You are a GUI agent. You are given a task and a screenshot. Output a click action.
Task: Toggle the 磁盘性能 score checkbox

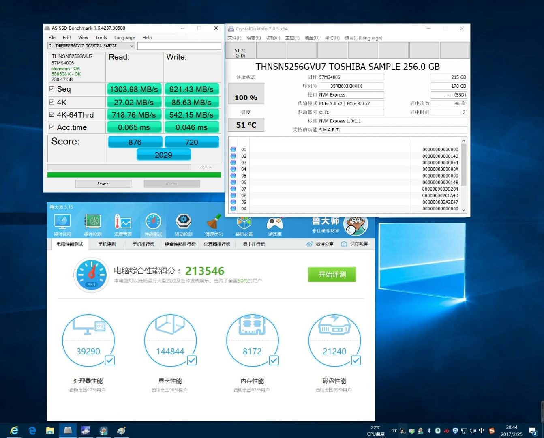pos(356,360)
